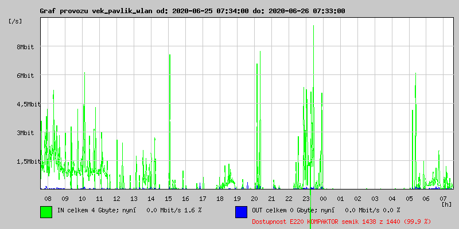Click hour label 05 on the x-axis
459x229 pixels.
(x=409, y=199)
